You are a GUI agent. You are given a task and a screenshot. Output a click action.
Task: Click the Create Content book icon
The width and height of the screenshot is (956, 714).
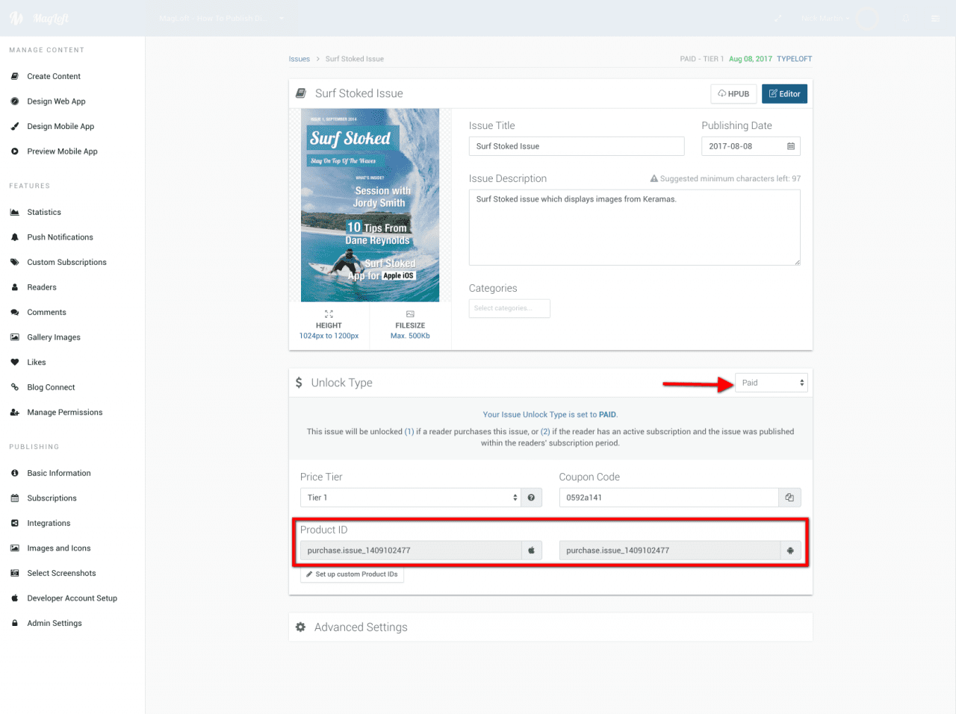tap(15, 76)
